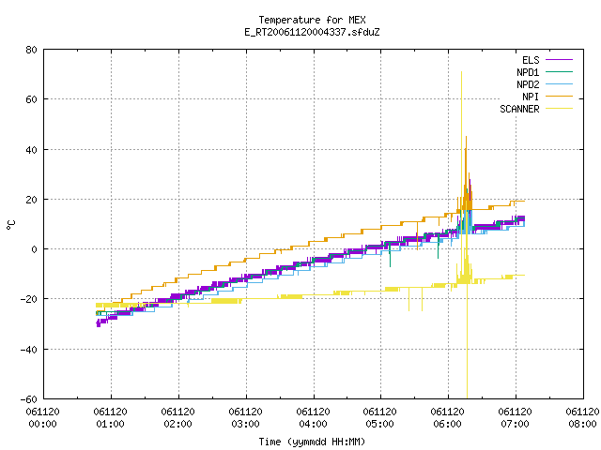Click the y-axis tick label 20

coord(31,200)
